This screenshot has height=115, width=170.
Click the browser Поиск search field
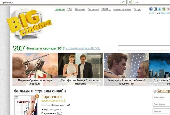click(150, 2)
